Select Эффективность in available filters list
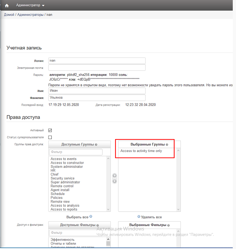This screenshot has height=249, width=236. click(62, 240)
